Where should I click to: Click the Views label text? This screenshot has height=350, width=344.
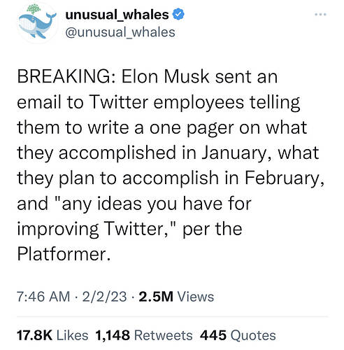tap(196, 297)
